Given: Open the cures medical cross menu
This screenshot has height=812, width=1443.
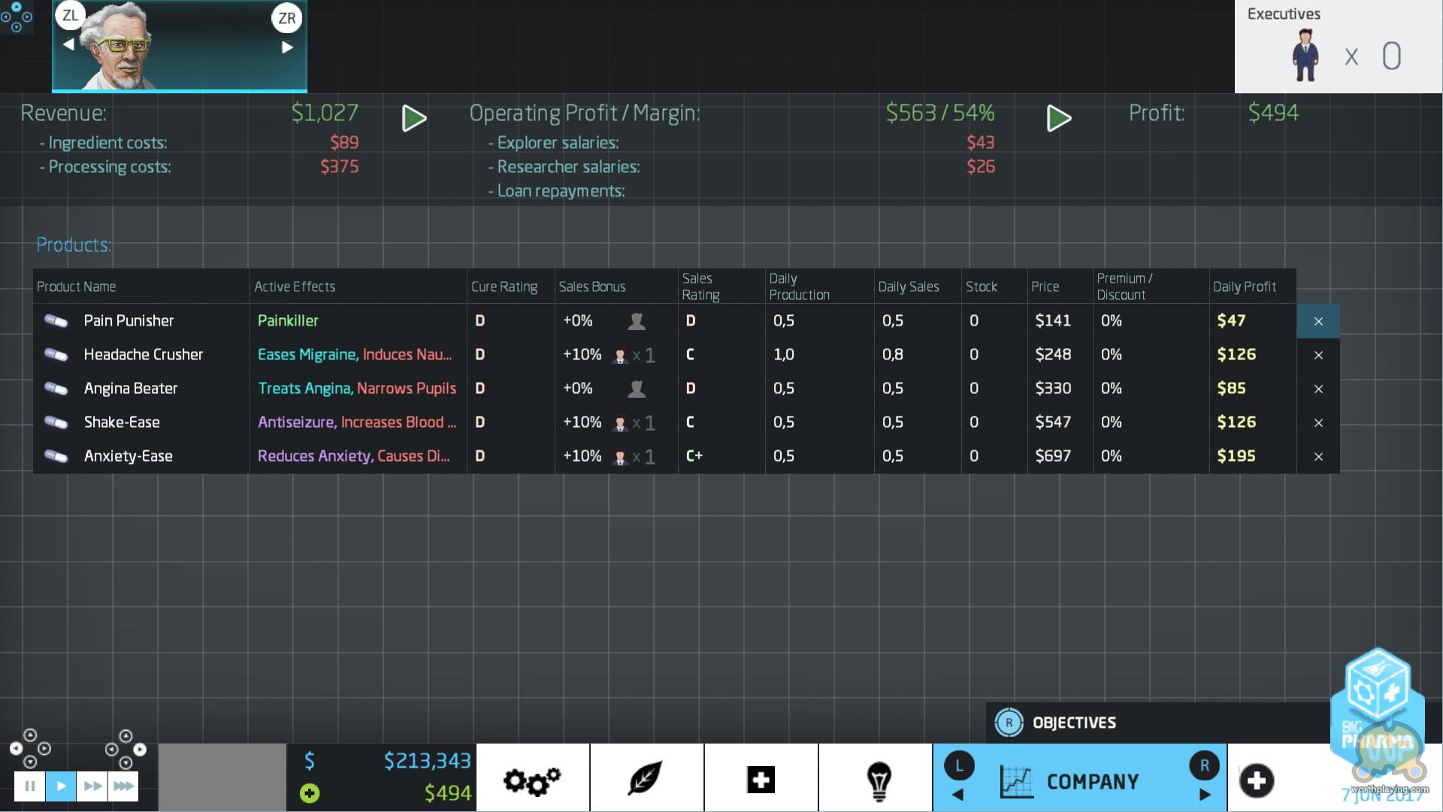Looking at the screenshot, I should [760, 780].
